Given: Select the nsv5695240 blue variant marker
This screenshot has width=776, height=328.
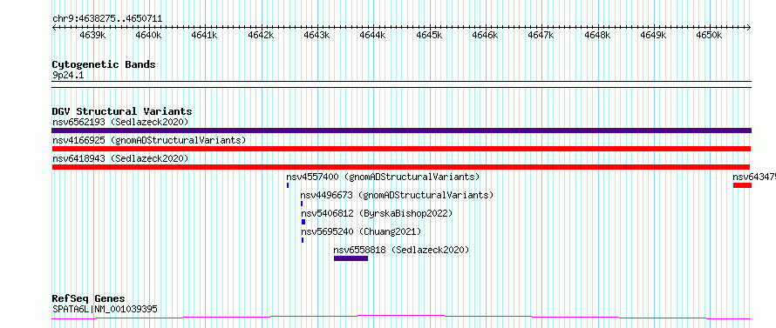Looking at the screenshot, I should (303, 240).
